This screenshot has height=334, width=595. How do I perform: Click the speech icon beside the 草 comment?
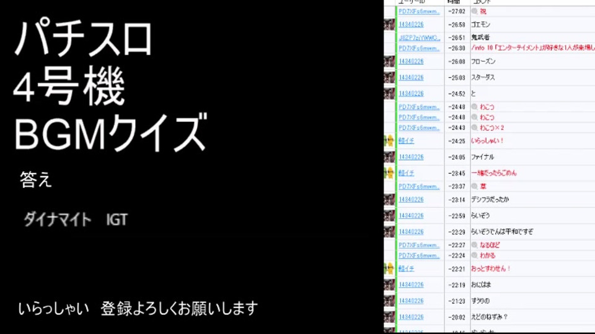474,186
